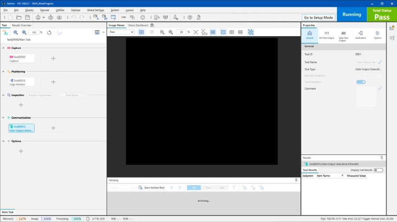Click the Open folder icon in toolbar
This screenshot has height=222, width=397.
point(19,18)
